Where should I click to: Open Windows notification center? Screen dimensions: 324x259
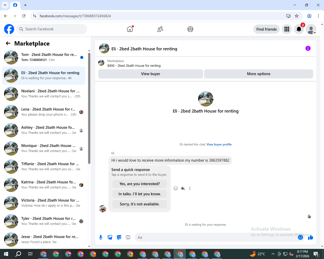[316, 254]
